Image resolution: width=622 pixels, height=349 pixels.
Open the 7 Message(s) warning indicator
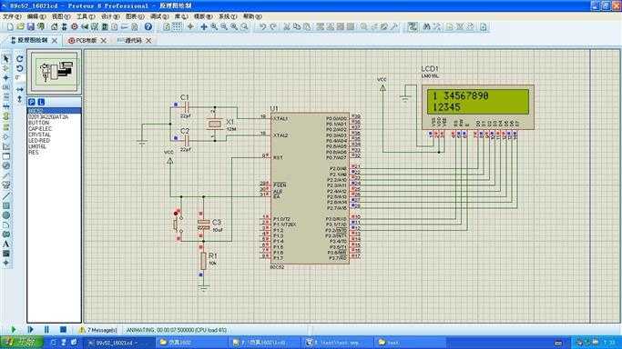(98, 330)
